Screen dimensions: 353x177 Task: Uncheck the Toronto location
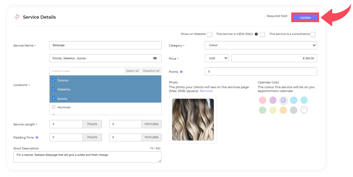click(53, 80)
